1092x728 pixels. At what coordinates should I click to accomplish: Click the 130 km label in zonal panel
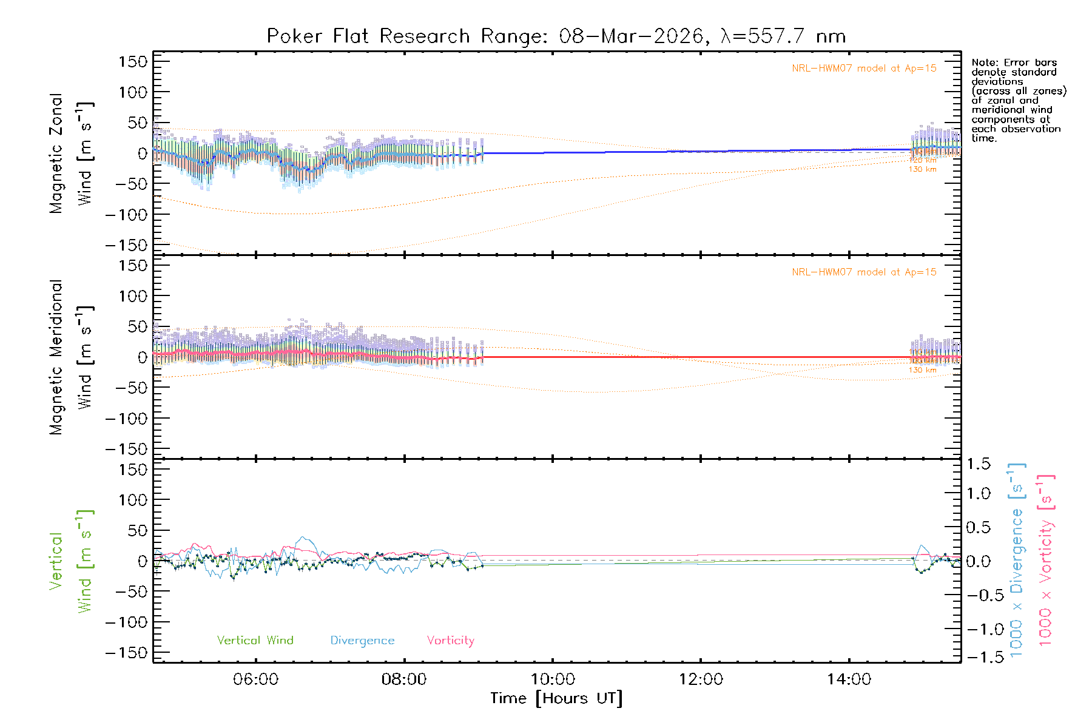pos(922,169)
